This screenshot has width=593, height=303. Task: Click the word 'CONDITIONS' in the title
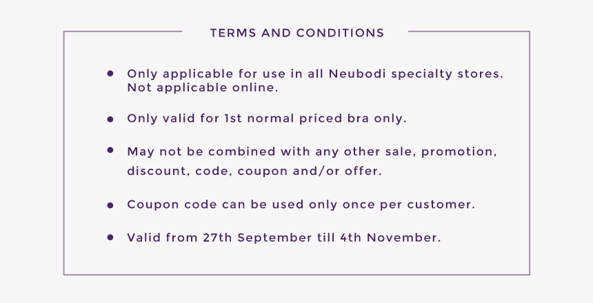click(341, 33)
